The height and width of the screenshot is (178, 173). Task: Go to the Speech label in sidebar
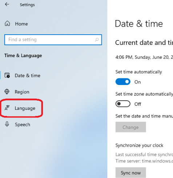tap(23, 125)
